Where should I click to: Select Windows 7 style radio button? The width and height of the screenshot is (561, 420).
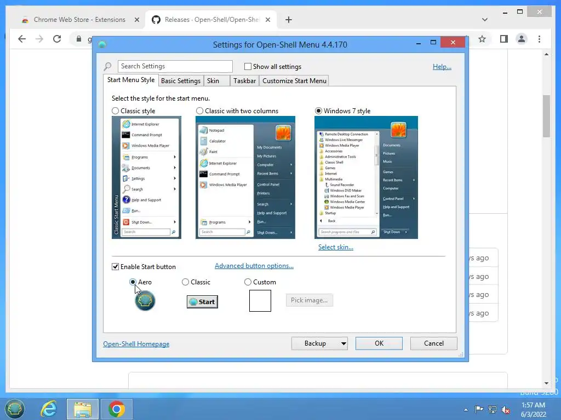(x=318, y=111)
